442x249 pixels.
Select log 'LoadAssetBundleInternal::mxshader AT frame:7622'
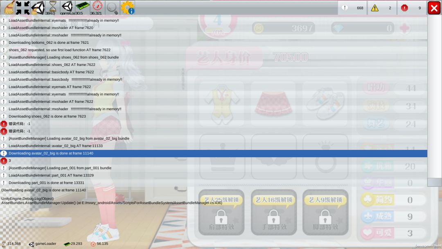tap(214, 102)
